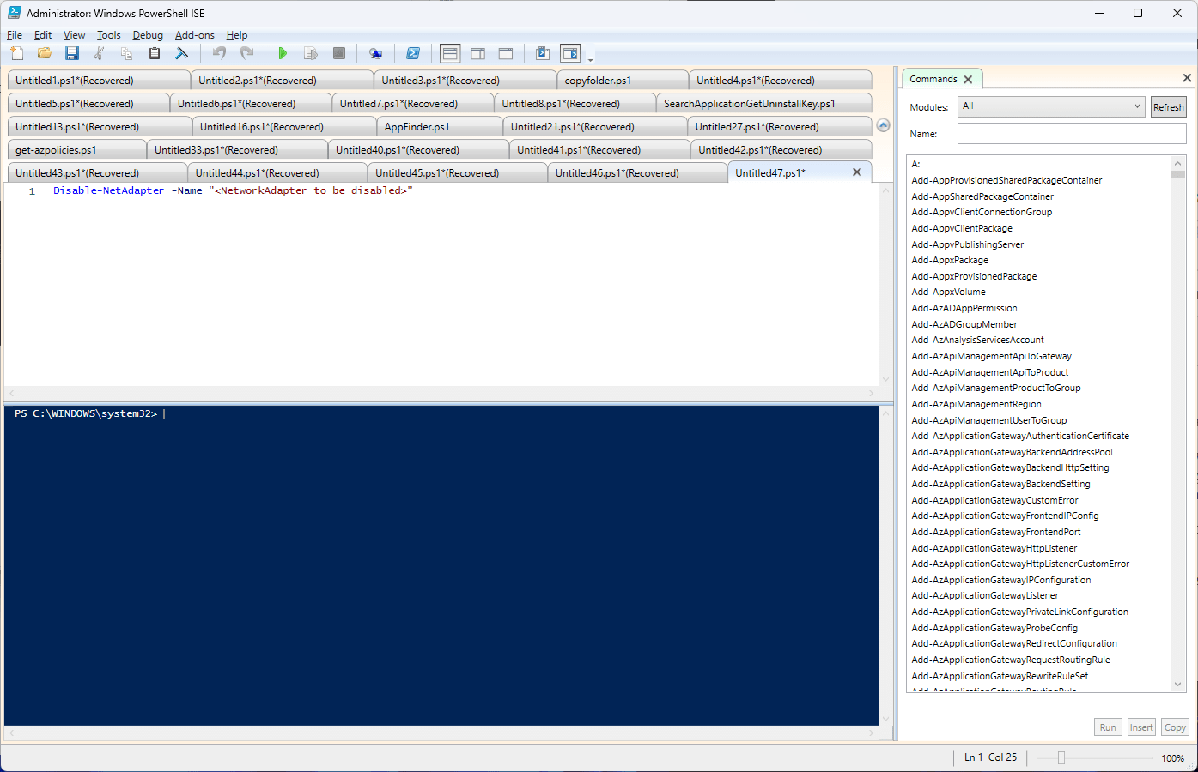Open the Add-ons menu
This screenshot has width=1198, height=772.
tap(194, 35)
